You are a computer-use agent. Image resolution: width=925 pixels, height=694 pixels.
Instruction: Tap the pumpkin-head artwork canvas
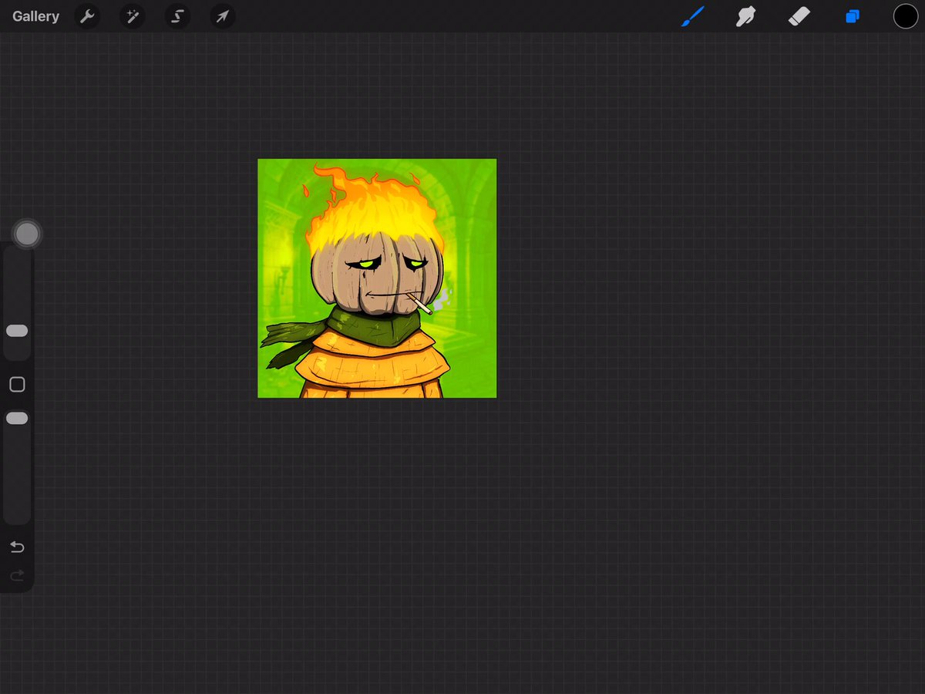377,278
